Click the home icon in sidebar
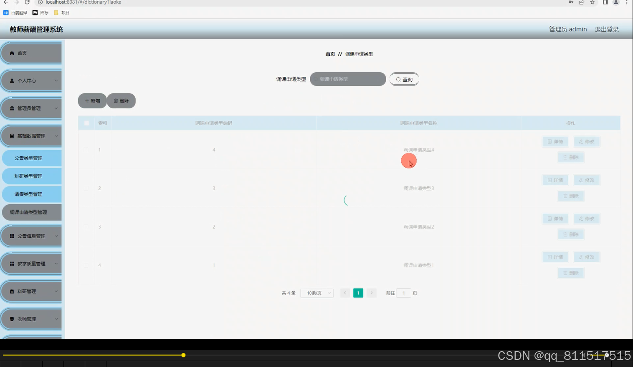 point(12,53)
